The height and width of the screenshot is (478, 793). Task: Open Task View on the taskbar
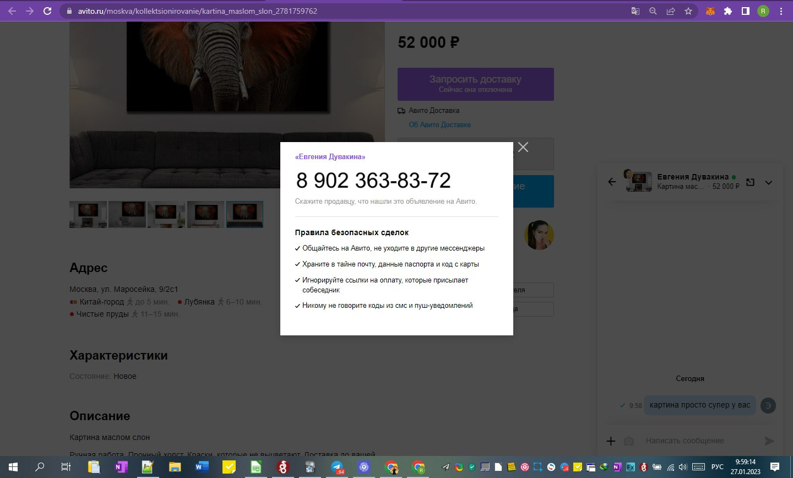(66, 467)
